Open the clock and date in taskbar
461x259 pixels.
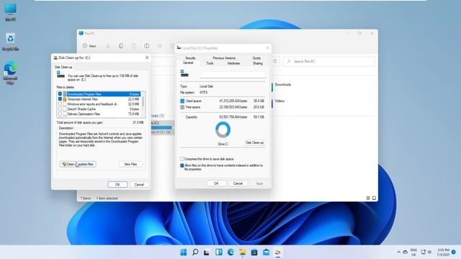(443, 253)
